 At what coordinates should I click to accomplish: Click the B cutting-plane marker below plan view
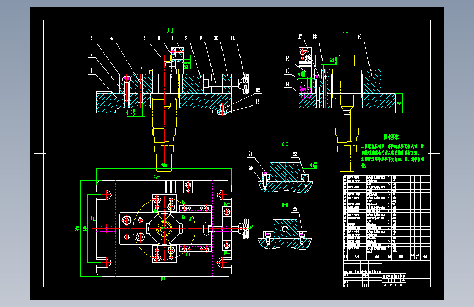point(164,279)
